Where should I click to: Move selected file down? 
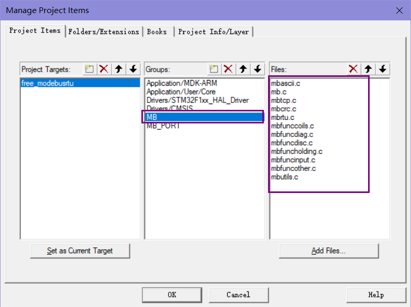(383, 69)
